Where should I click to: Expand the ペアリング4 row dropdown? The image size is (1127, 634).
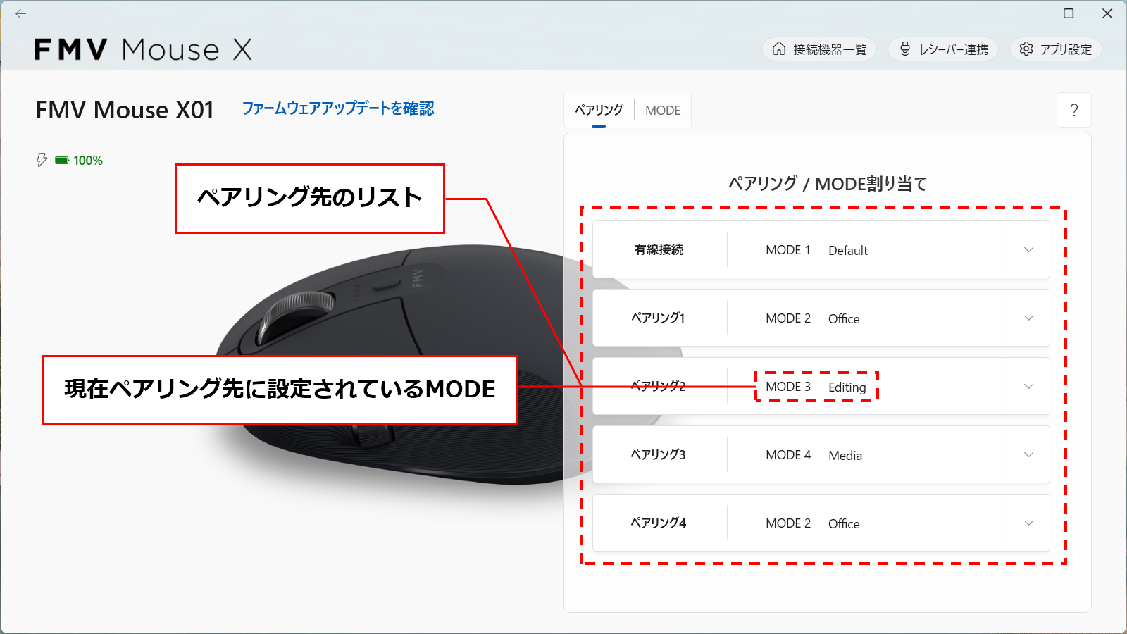point(1028,523)
